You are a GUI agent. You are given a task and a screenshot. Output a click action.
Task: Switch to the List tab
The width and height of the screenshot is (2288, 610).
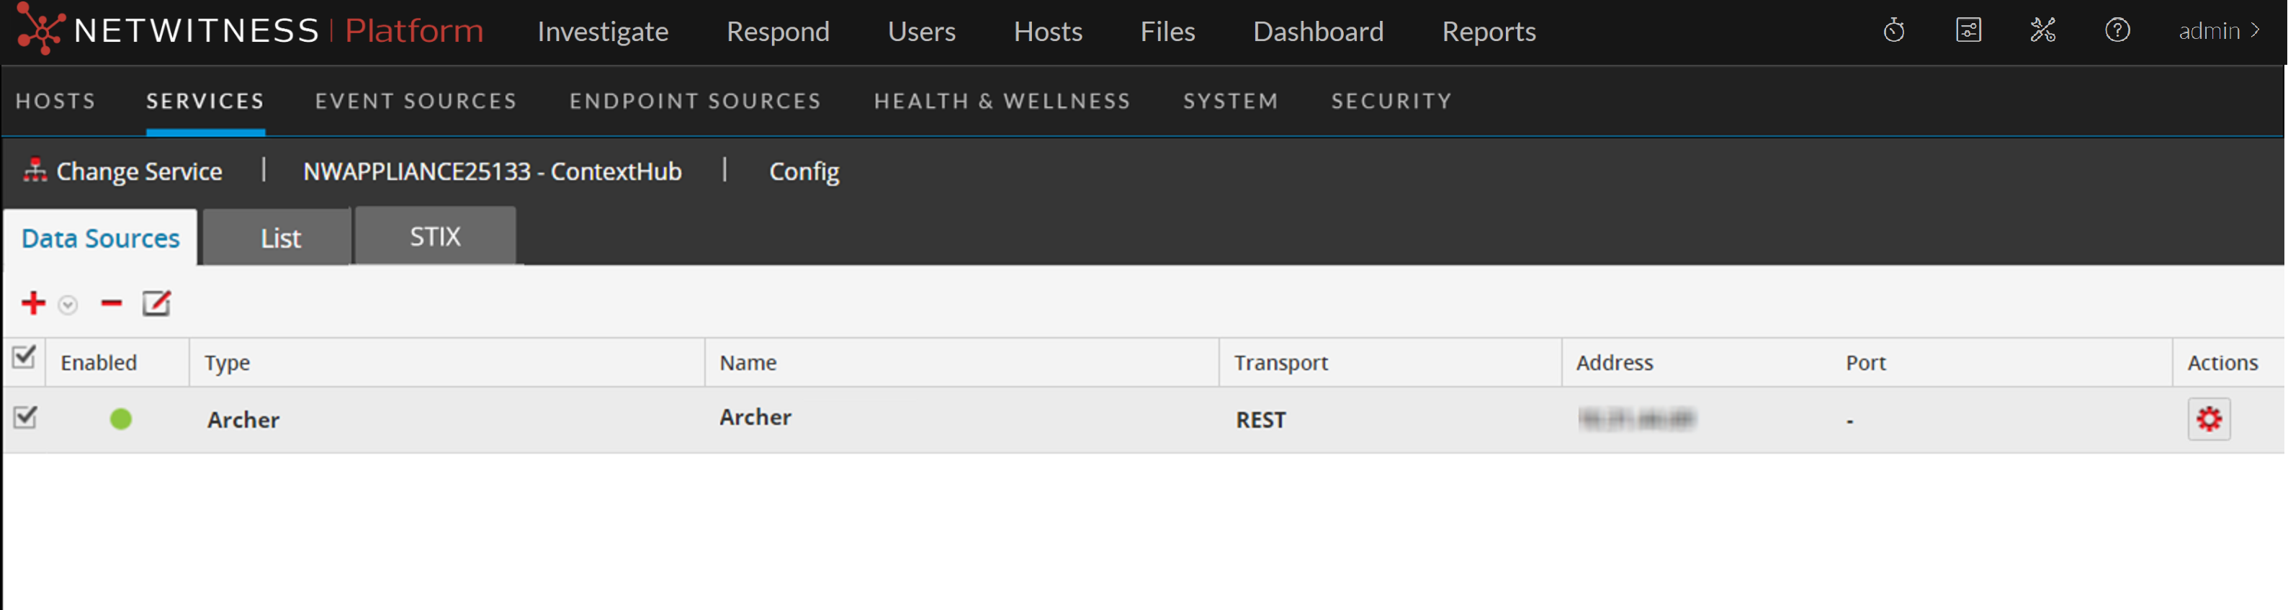coord(281,239)
